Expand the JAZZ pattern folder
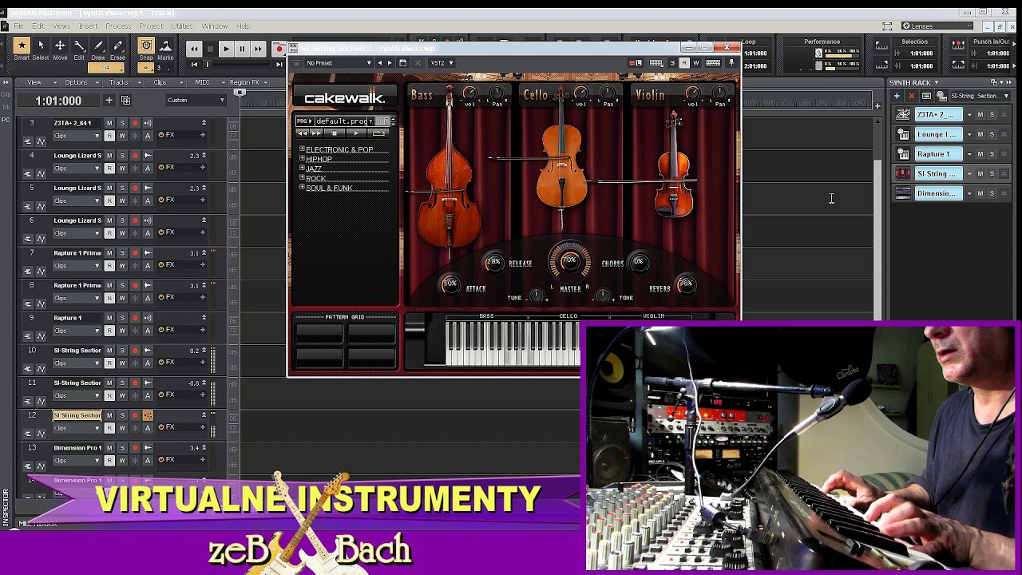 pos(302,169)
